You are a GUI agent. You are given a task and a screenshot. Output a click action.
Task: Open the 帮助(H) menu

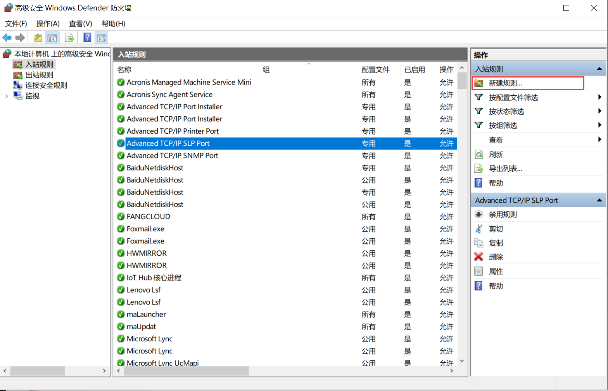[x=113, y=24]
